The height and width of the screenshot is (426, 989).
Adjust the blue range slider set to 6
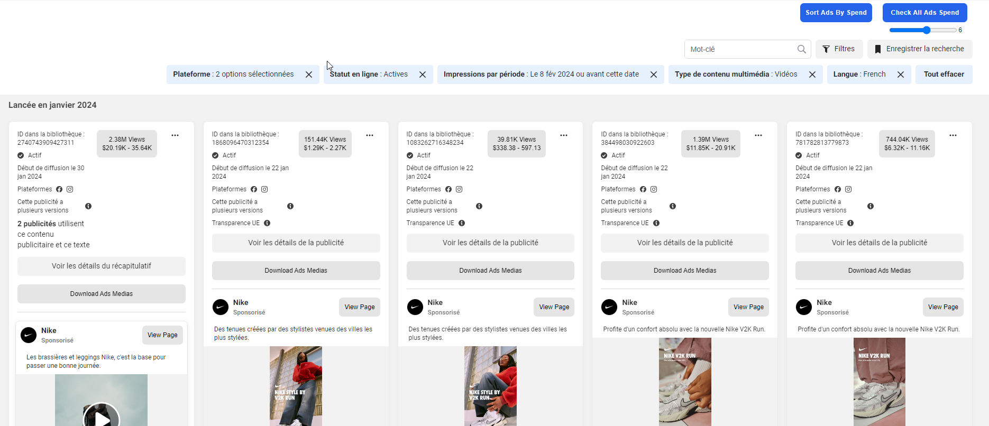[x=922, y=30]
